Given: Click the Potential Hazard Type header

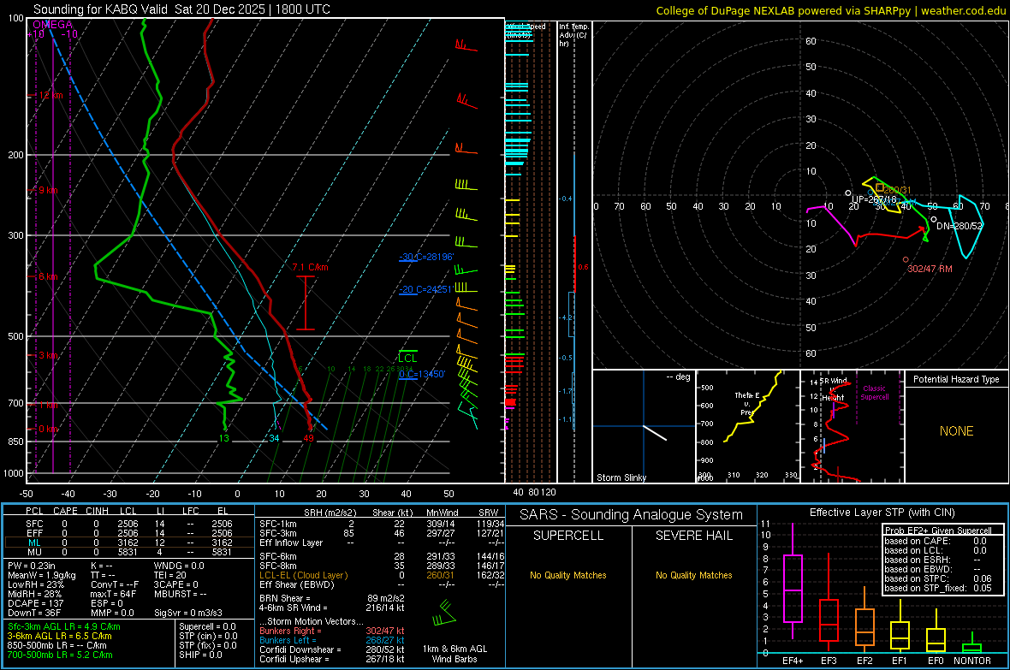Looking at the screenshot, I should [x=956, y=379].
